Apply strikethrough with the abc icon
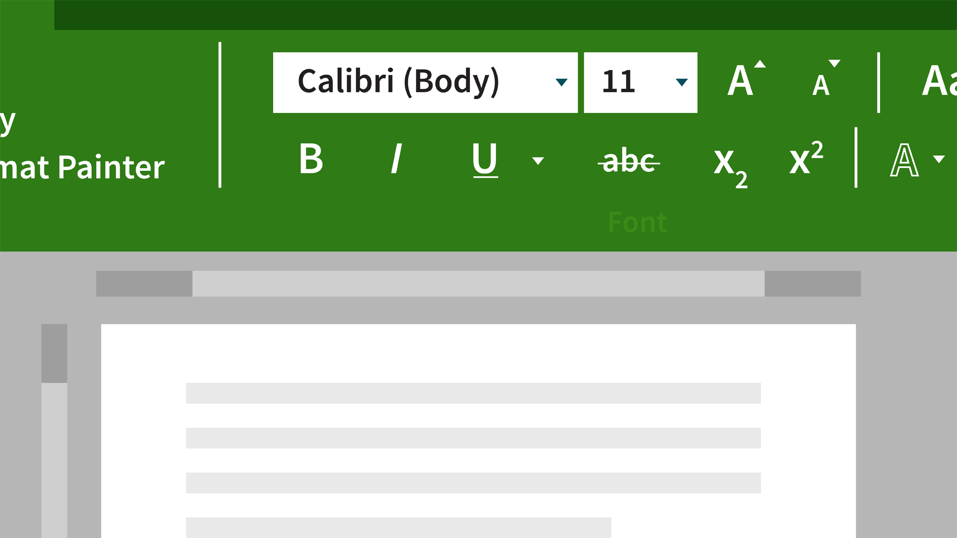The width and height of the screenshot is (957, 538). coord(629,161)
